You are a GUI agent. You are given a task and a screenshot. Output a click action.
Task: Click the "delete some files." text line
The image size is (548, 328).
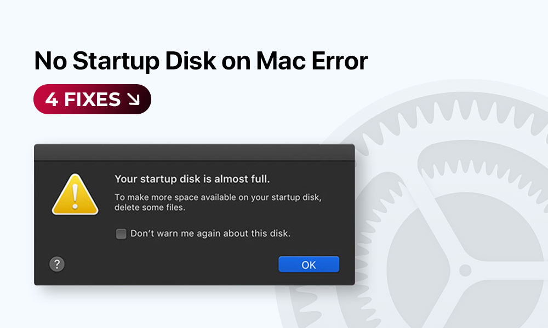pos(150,207)
